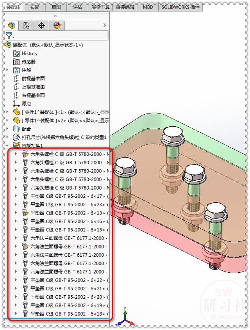
Task: Click the frontmost hex bolt head in the model
Action: tap(216, 211)
